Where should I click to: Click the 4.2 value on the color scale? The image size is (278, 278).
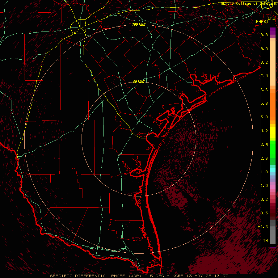[x=264, y=131]
